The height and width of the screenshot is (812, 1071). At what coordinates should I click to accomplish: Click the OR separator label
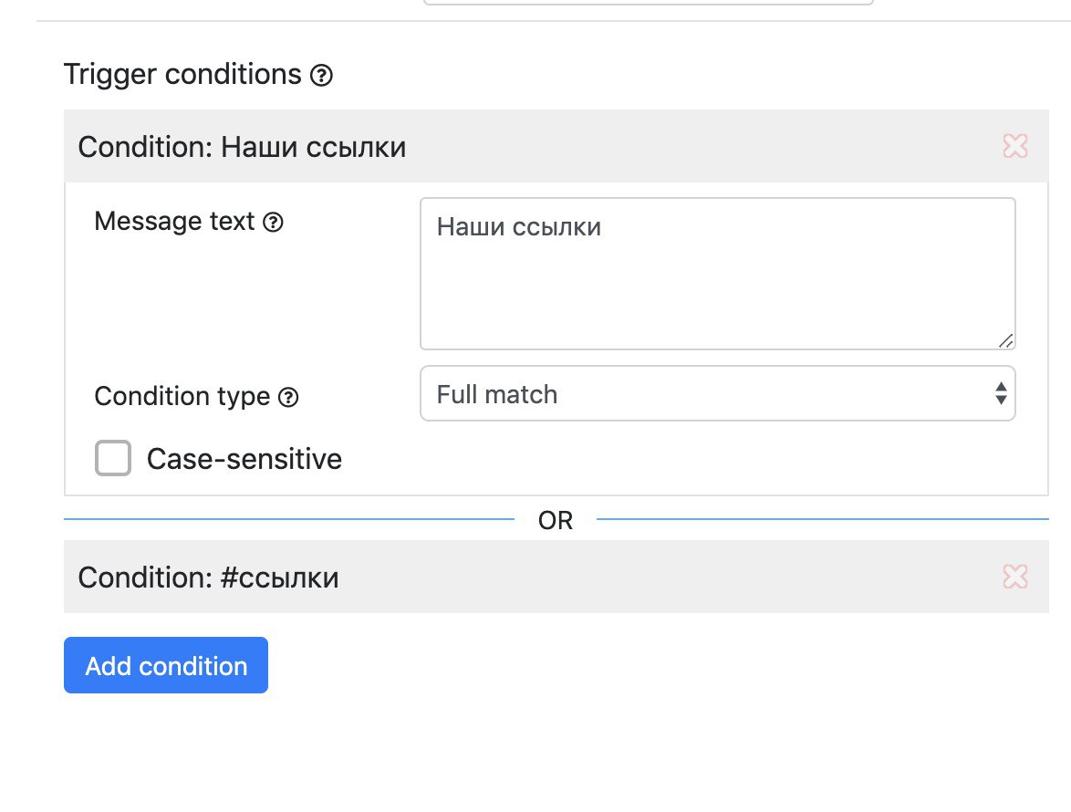tap(556, 520)
